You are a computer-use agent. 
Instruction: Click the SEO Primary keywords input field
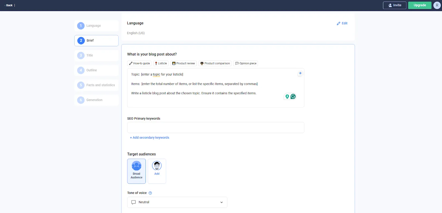pos(216,128)
